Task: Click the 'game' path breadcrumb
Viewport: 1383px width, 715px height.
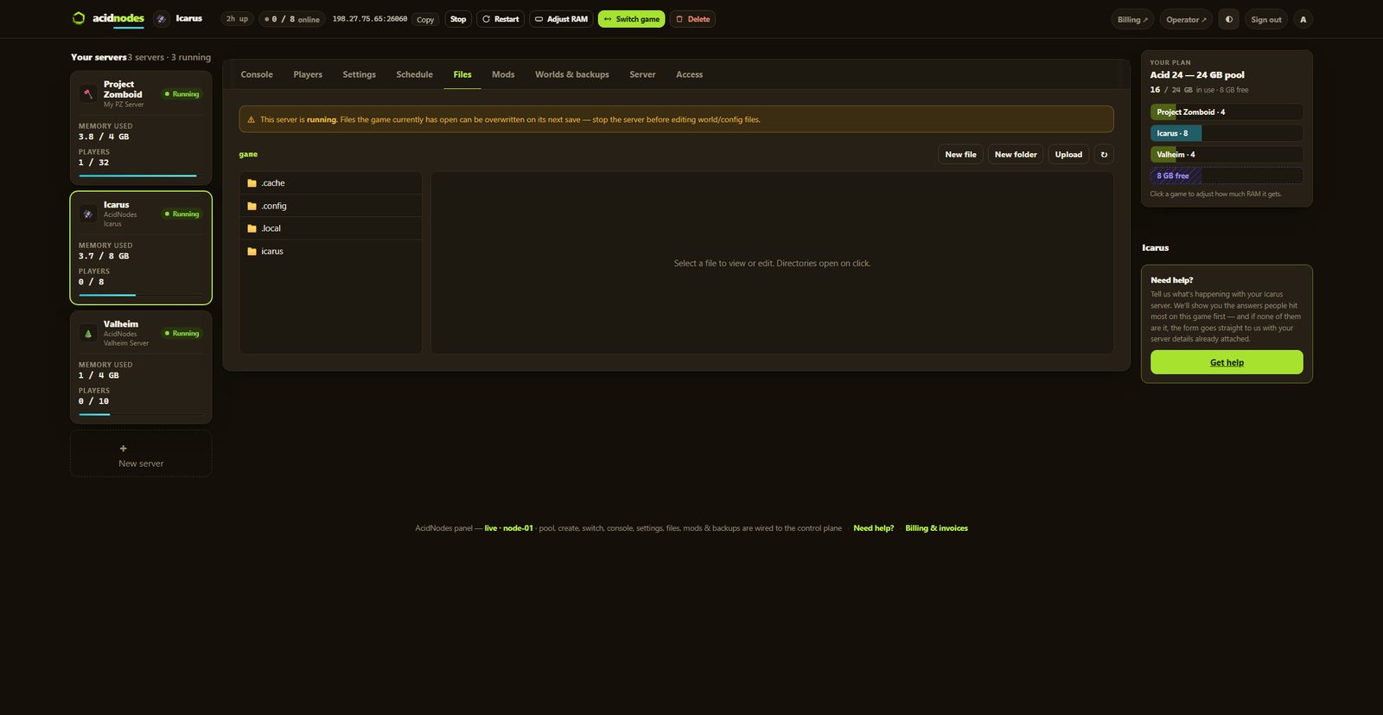Action: point(248,155)
